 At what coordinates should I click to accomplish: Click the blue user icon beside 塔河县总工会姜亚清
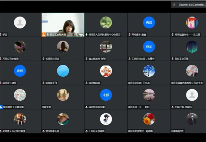pyautogui.click(x=1, y=107)
